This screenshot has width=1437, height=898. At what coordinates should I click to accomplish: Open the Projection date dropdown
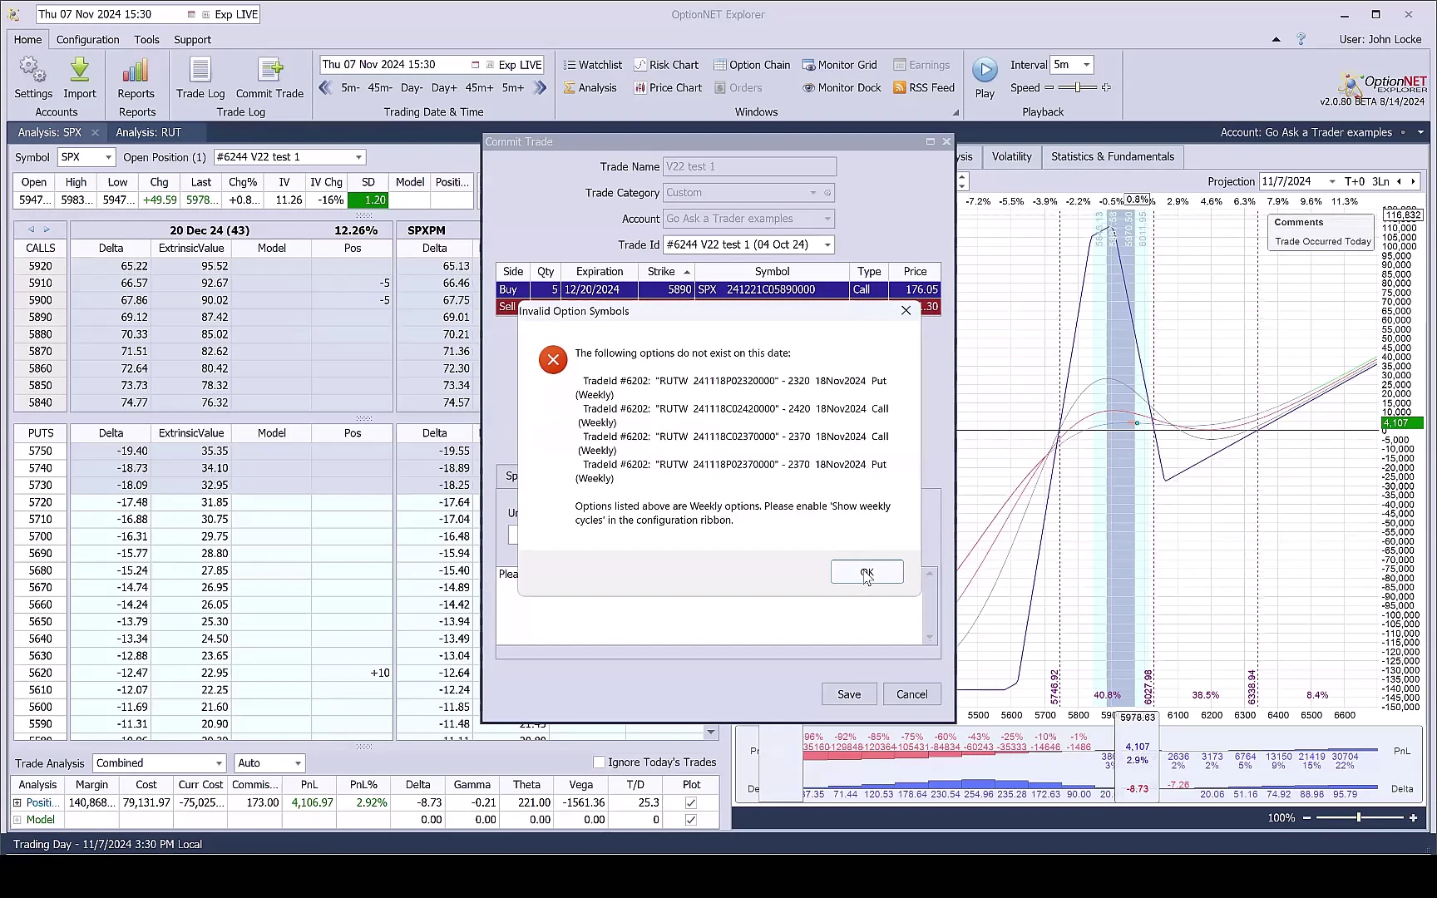click(1332, 181)
